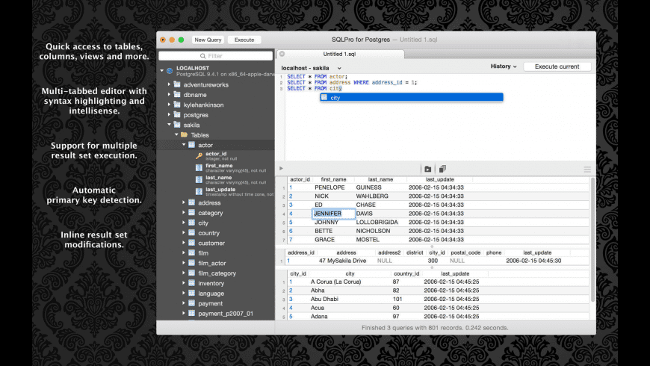
Task: Expand the kylehankinson database
Action: [169, 105]
